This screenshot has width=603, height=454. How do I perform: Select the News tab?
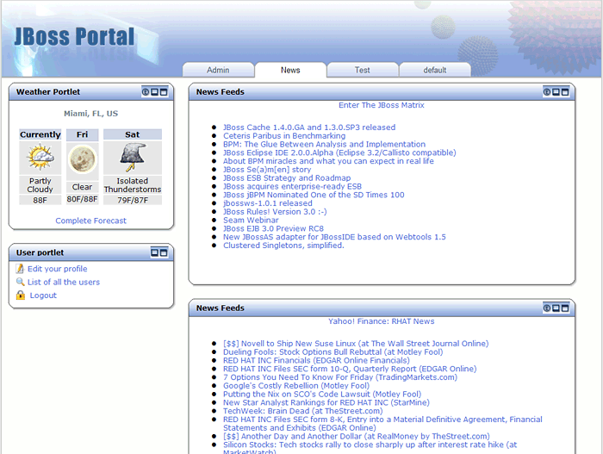pos(290,70)
